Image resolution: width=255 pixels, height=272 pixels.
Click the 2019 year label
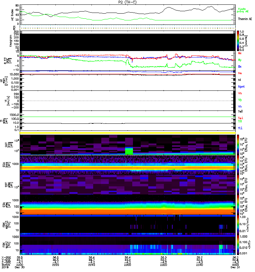tap(5, 267)
